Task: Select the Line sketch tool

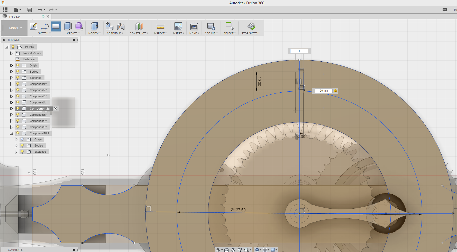Action: (45, 26)
